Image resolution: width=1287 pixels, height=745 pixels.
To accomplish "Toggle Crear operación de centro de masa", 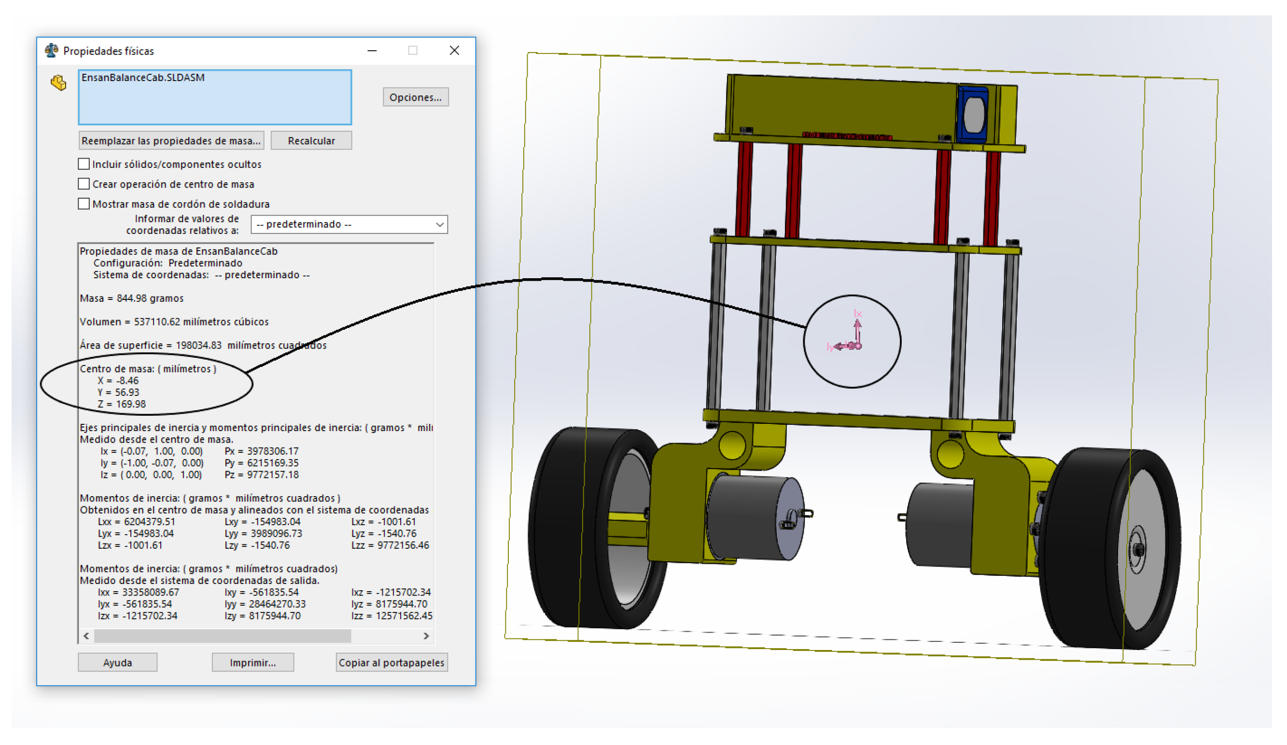I will click(84, 184).
